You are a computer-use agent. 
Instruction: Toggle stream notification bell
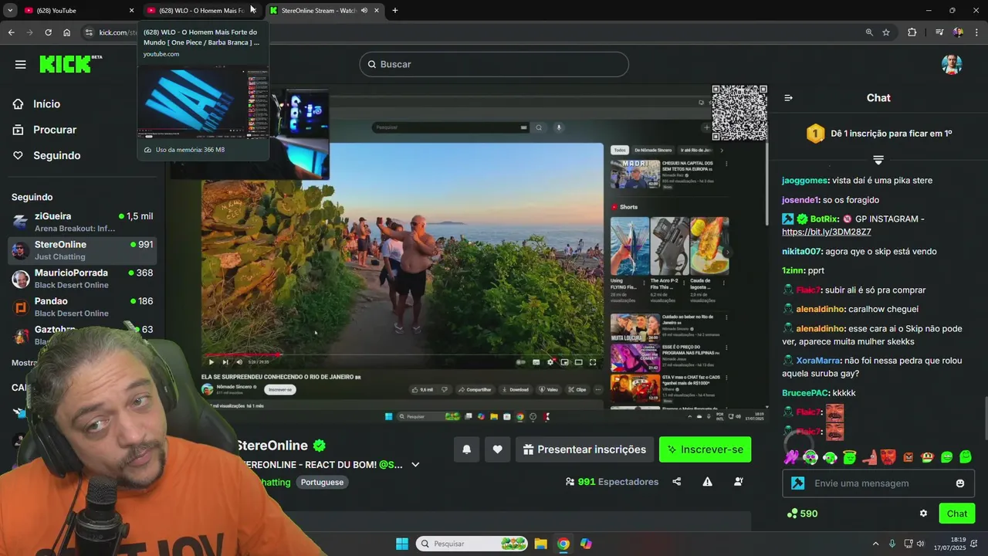(x=466, y=449)
